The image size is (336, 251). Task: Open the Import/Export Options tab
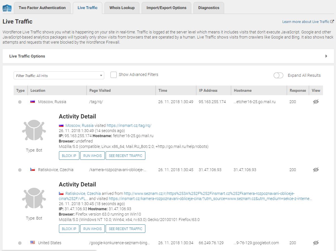[166, 8]
